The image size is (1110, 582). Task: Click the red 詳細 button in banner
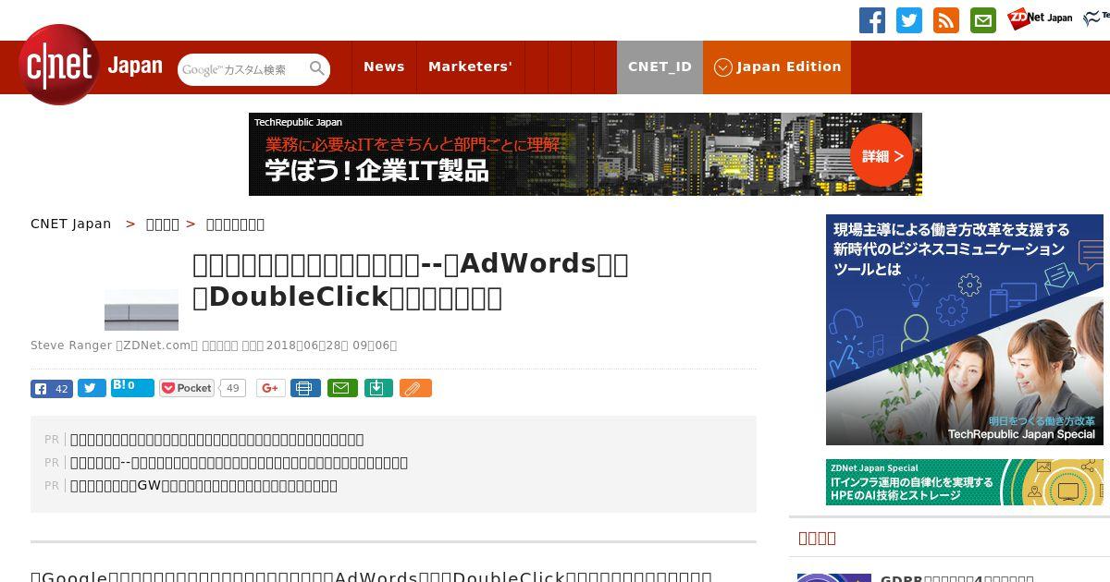882,155
